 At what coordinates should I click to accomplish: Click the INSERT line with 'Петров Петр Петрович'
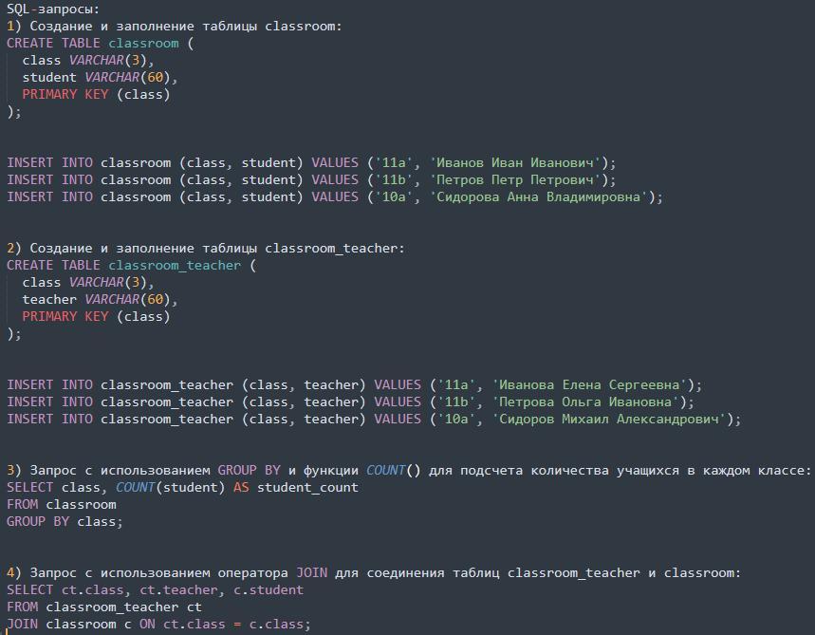[x=311, y=180]
